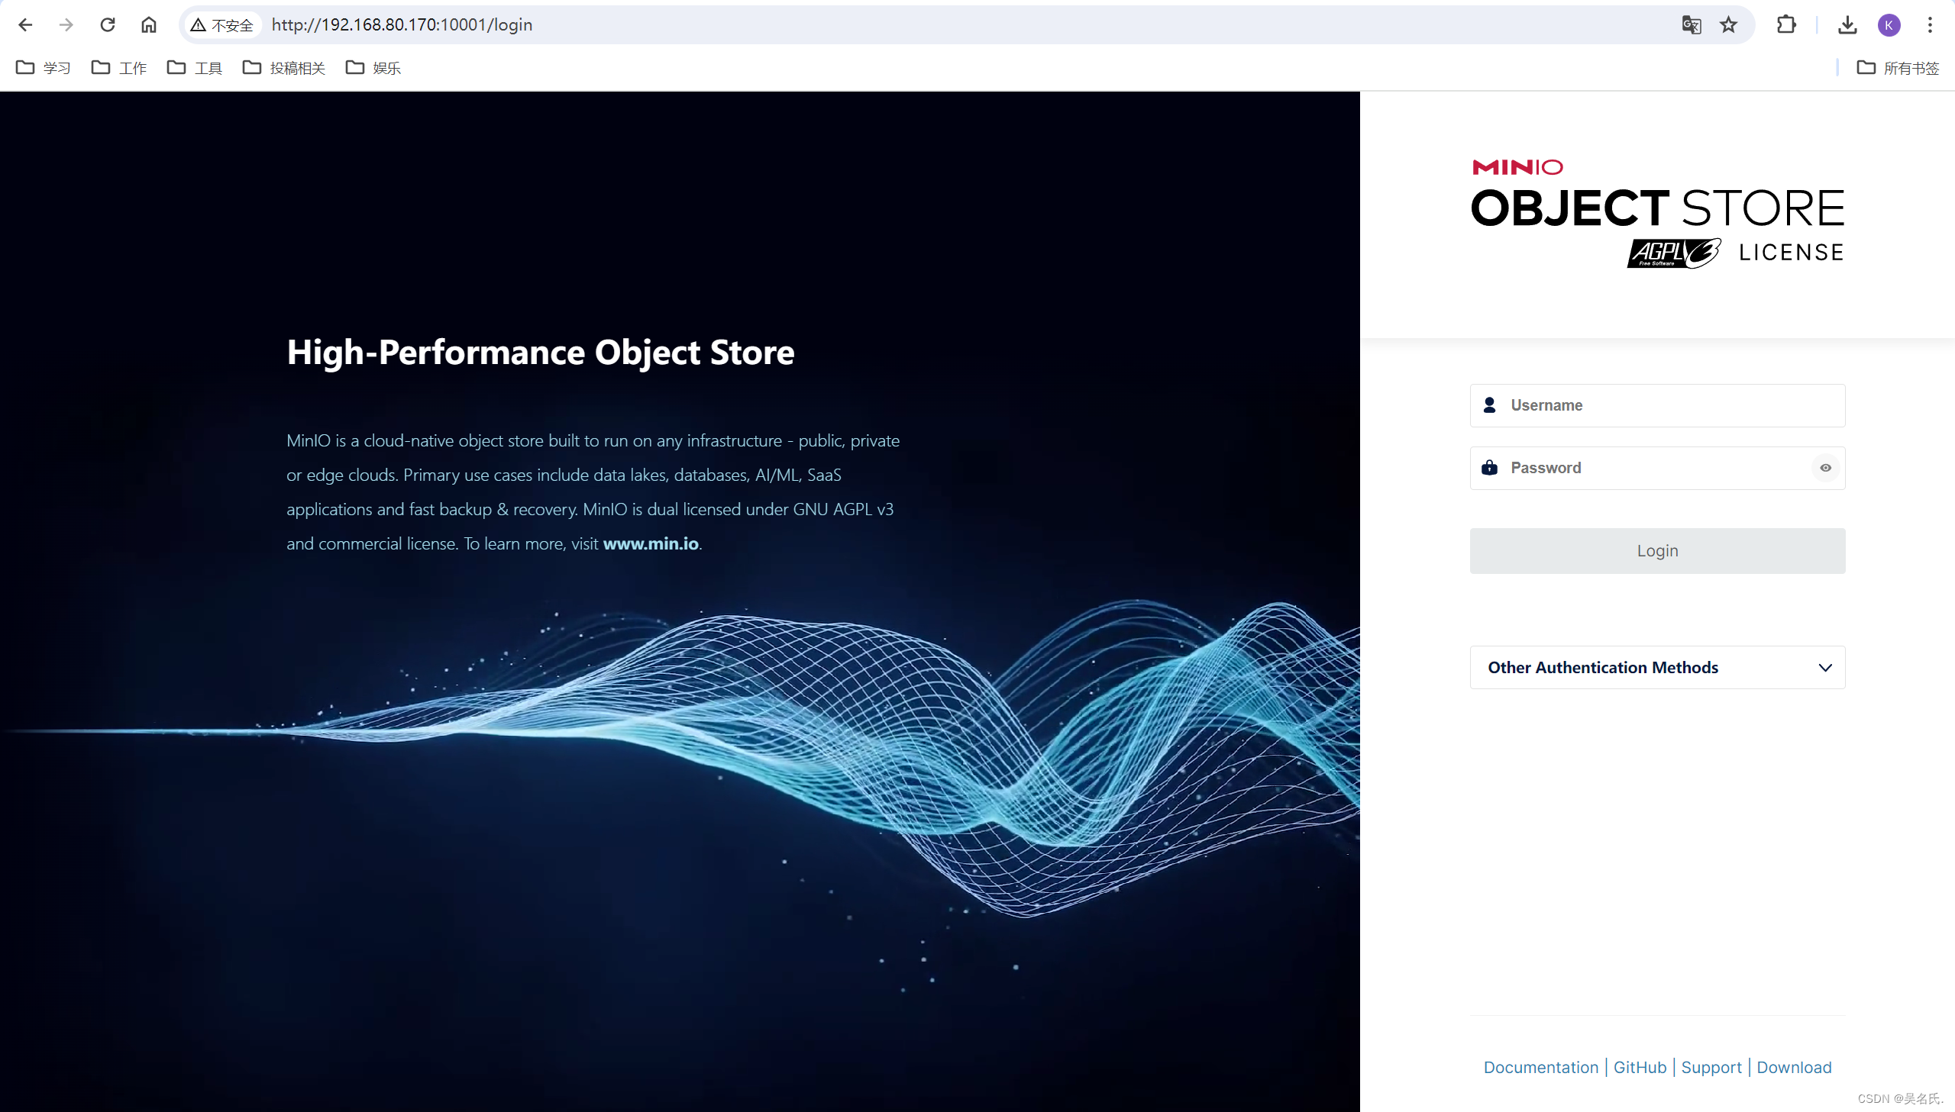Open the purple K profile avatar
This screenshot has width=1955, height=1112.
tap(1889, 24)
